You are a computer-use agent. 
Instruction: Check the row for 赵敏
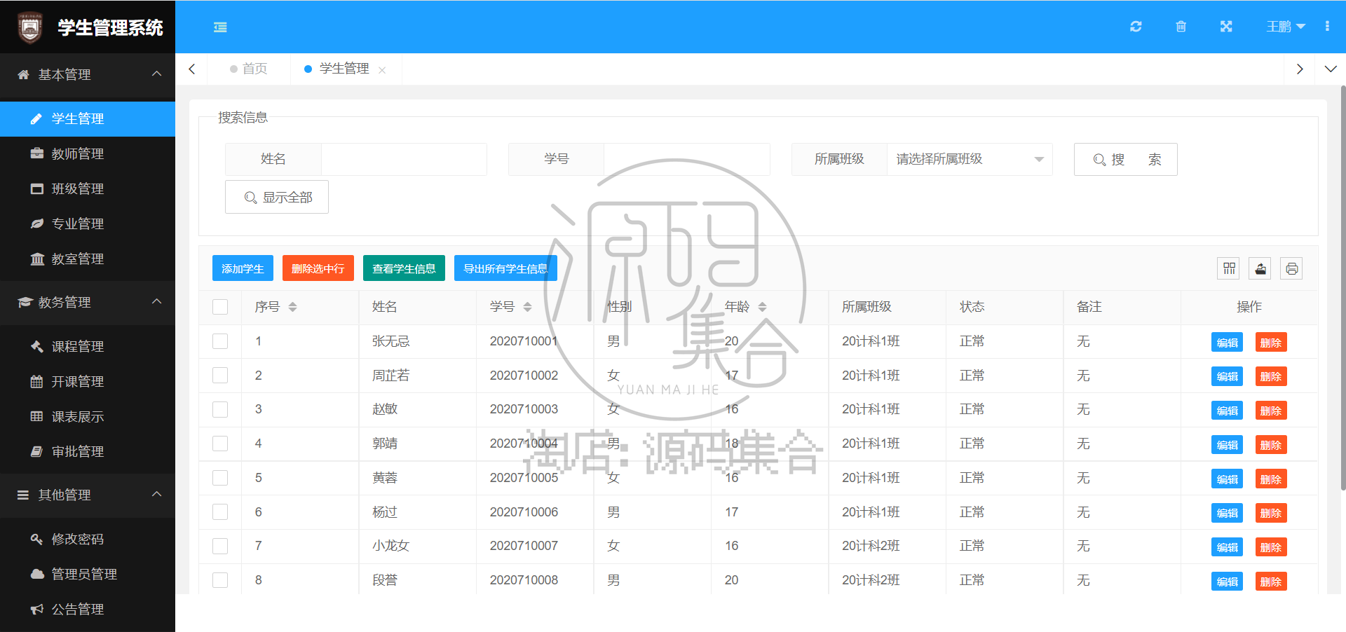point(220,409)
